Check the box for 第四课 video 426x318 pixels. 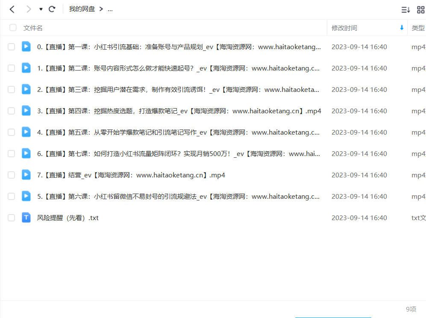pos(12,111)
